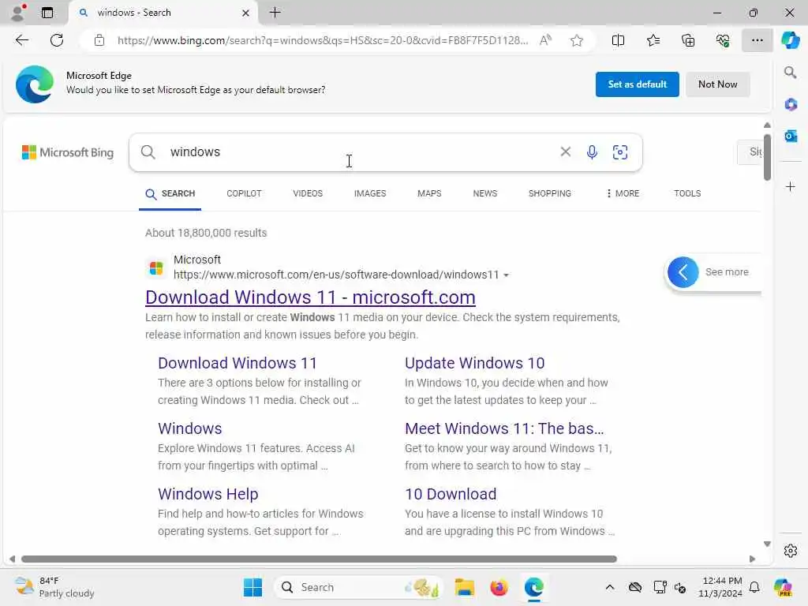
Task: Open File Explorer from taskbar
Action: point(464,587)
